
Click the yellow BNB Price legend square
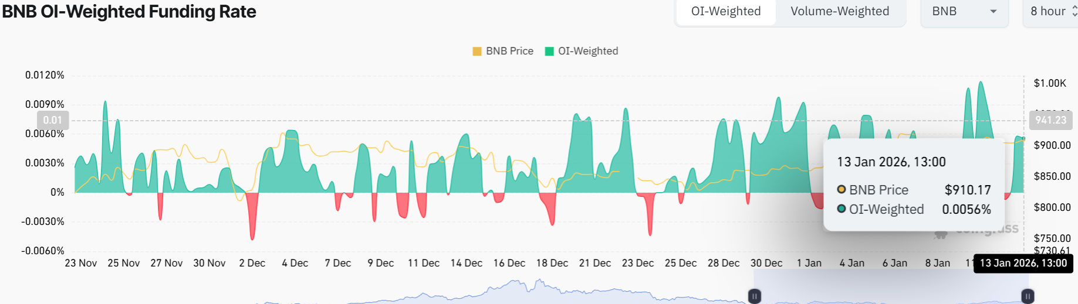(477, 52)
